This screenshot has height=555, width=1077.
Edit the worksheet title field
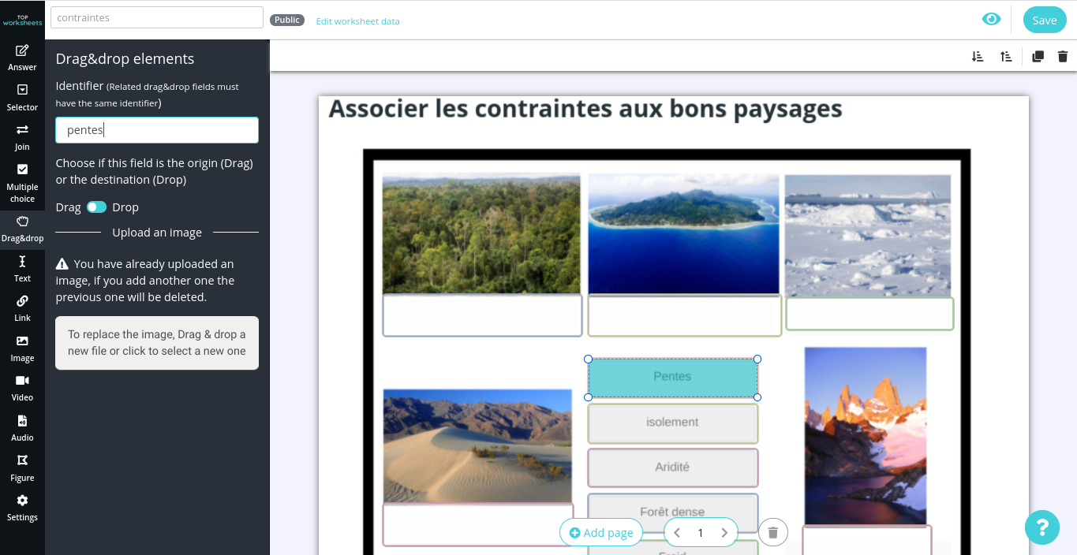[157, 17]
